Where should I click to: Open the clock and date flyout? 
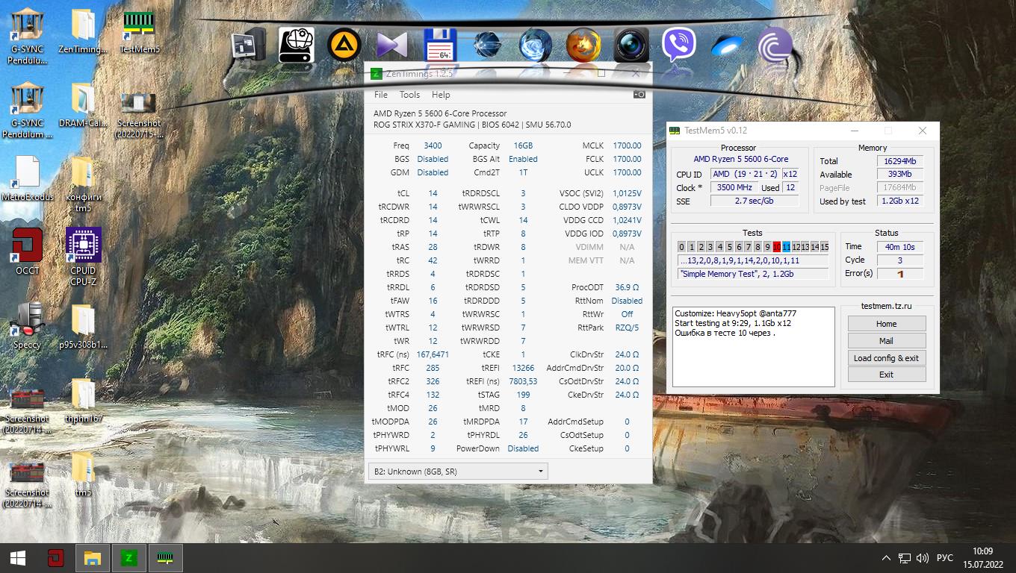pyautogui.click(x=983, y=558)
